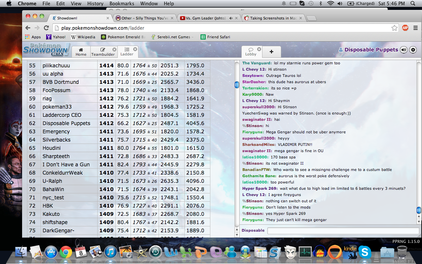This screenshot has height=264, width=422.
Task: Select ladder row 'Laddercorp CEO'
Action: point(118,115)
